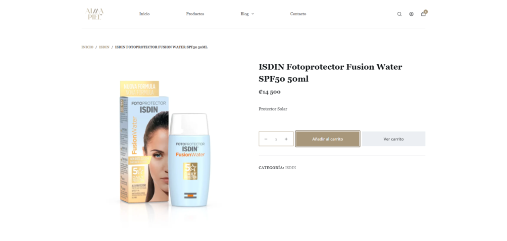Decrease quantity with the minus button
Image resolution: width=507 pixels, height=241 pixels.
click(x=266, y=139)
